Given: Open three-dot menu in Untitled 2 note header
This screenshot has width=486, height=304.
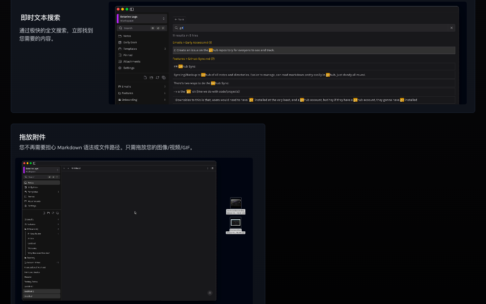Looking at the screenshot, I should 208,168.
